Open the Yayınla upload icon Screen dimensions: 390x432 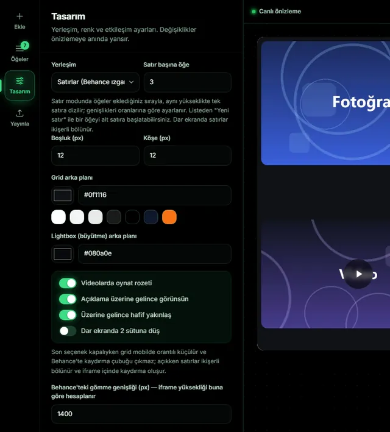point(19,113)
